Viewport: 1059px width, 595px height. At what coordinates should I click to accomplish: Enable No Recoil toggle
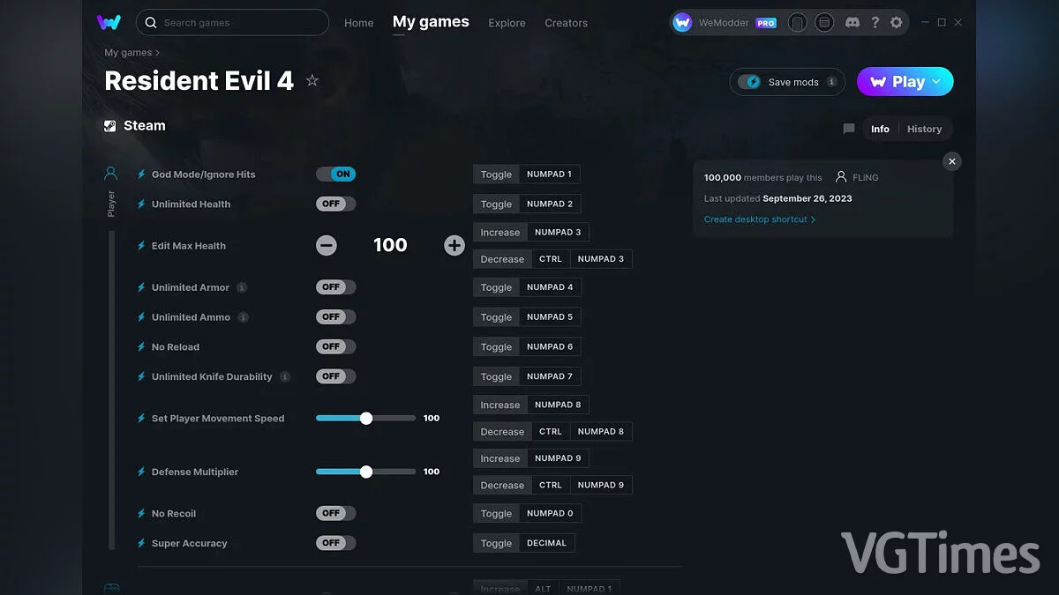pos(336,513)
